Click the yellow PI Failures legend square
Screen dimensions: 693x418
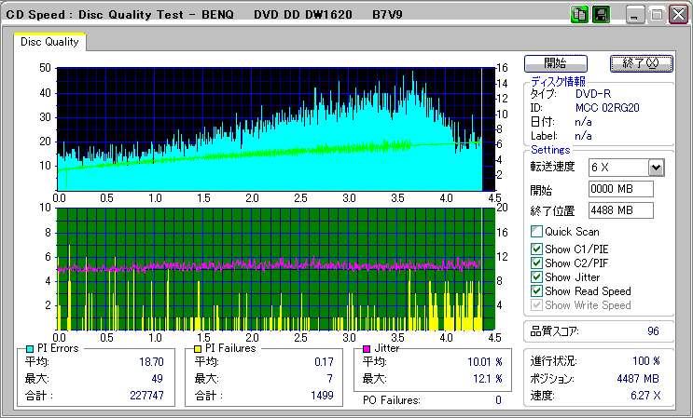click(198, 348)
